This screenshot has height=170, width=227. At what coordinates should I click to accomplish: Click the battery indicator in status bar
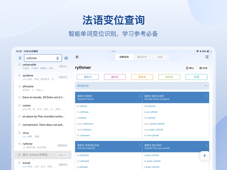[210, 51]
